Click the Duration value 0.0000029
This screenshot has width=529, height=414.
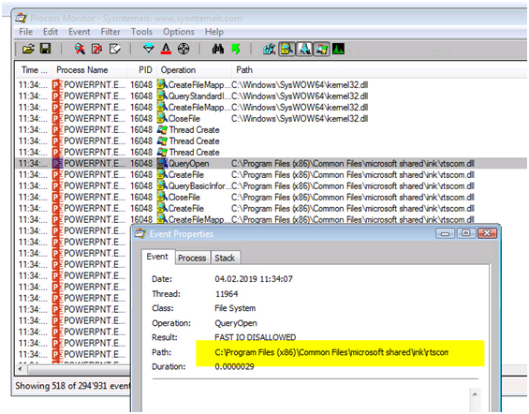[234, 366]
